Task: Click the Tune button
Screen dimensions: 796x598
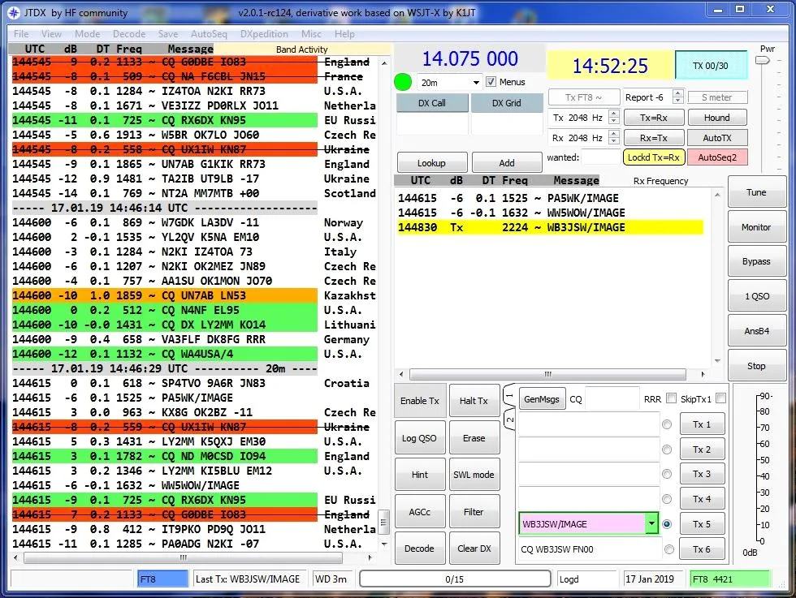Action: (x=756, y=192)
